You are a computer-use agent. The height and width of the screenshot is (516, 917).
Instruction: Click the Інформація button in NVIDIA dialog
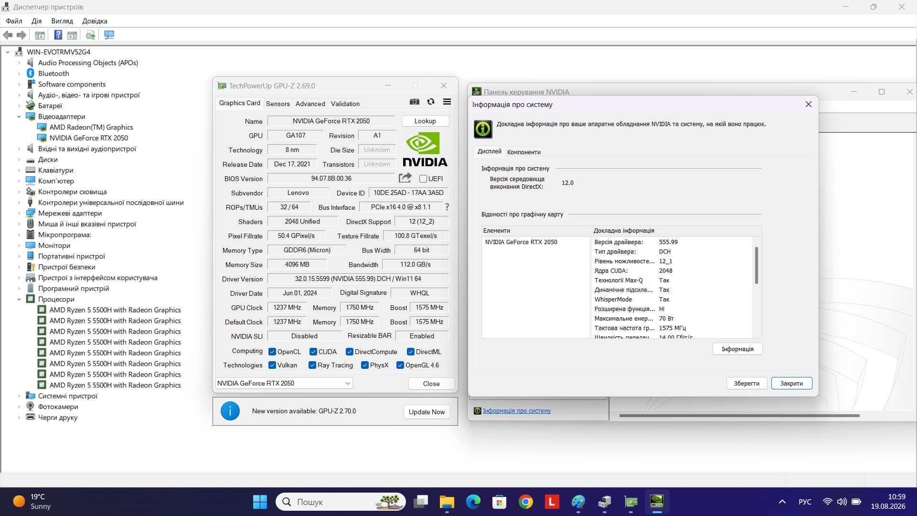737,349
